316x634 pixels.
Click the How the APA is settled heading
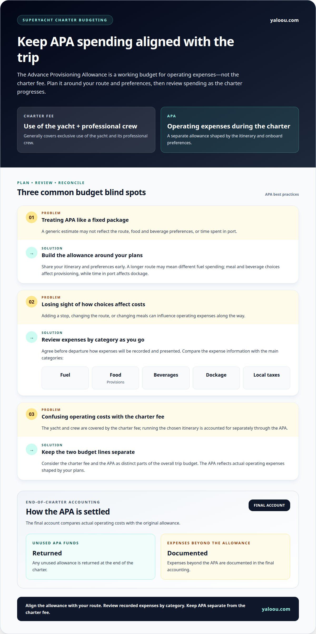click(x=68, y=512)
